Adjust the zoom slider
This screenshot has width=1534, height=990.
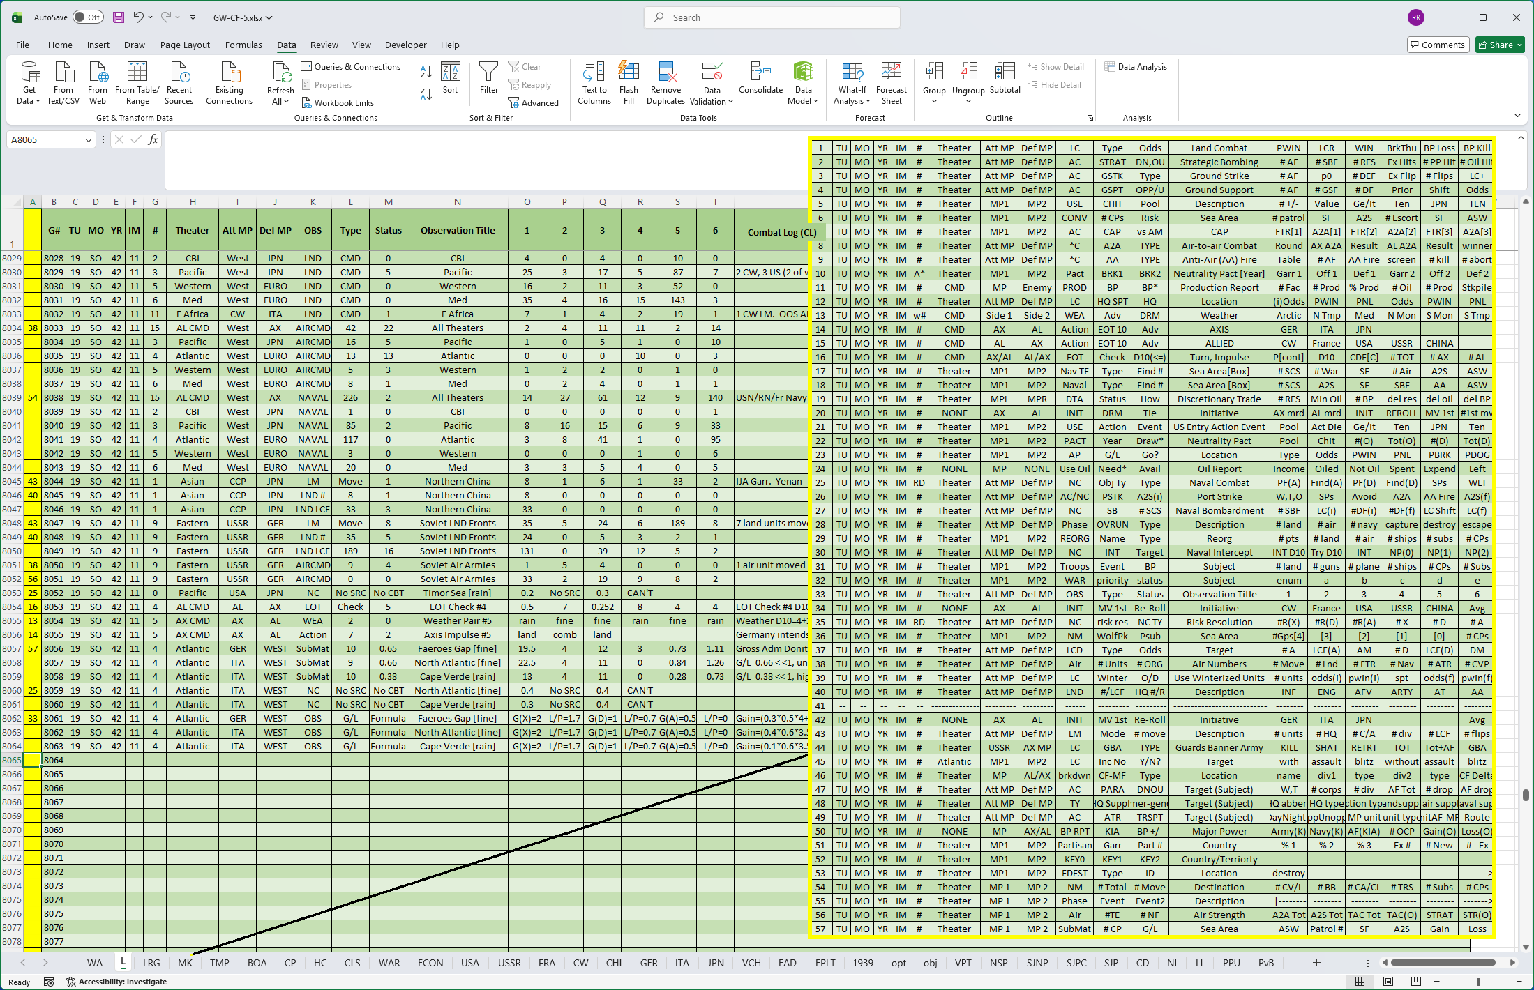(x=1478, y=982)
